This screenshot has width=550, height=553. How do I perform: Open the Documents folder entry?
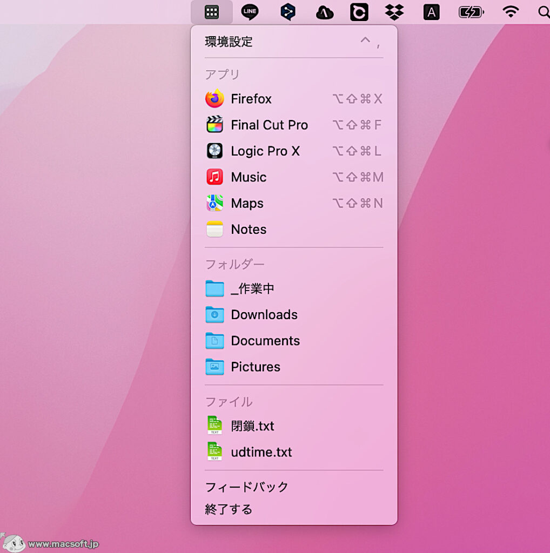coord(294,341)
